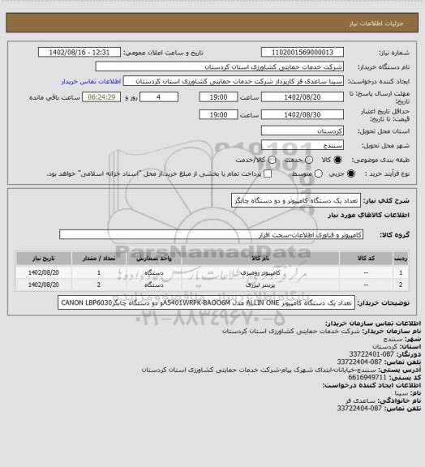Choose the متوسط purchase type radio
Viewport: 425px width, 467px height.
318,174
